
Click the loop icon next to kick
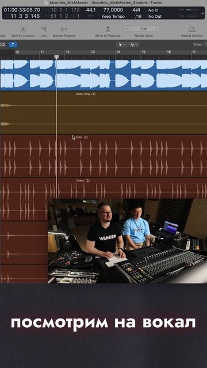pos(86,137)
